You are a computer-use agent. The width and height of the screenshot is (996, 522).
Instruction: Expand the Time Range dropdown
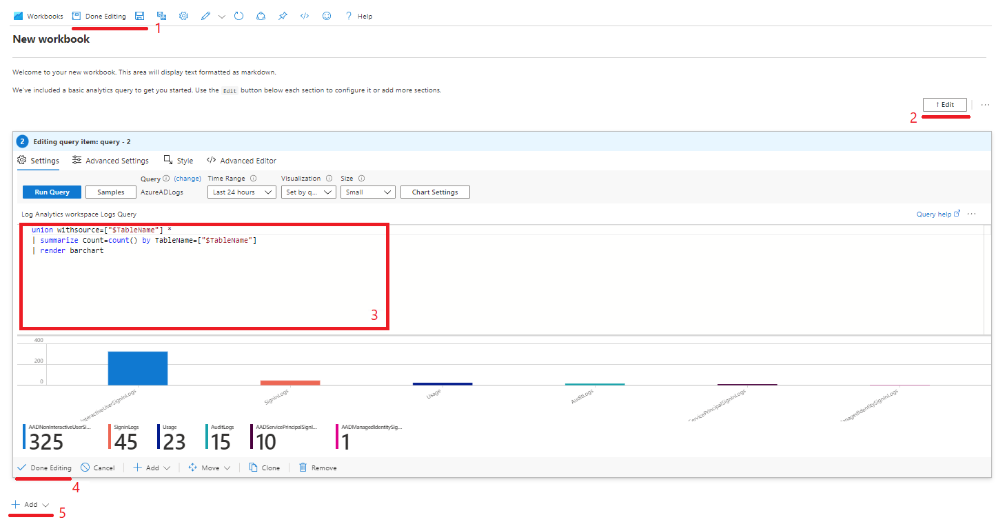(x=241, y=192)
